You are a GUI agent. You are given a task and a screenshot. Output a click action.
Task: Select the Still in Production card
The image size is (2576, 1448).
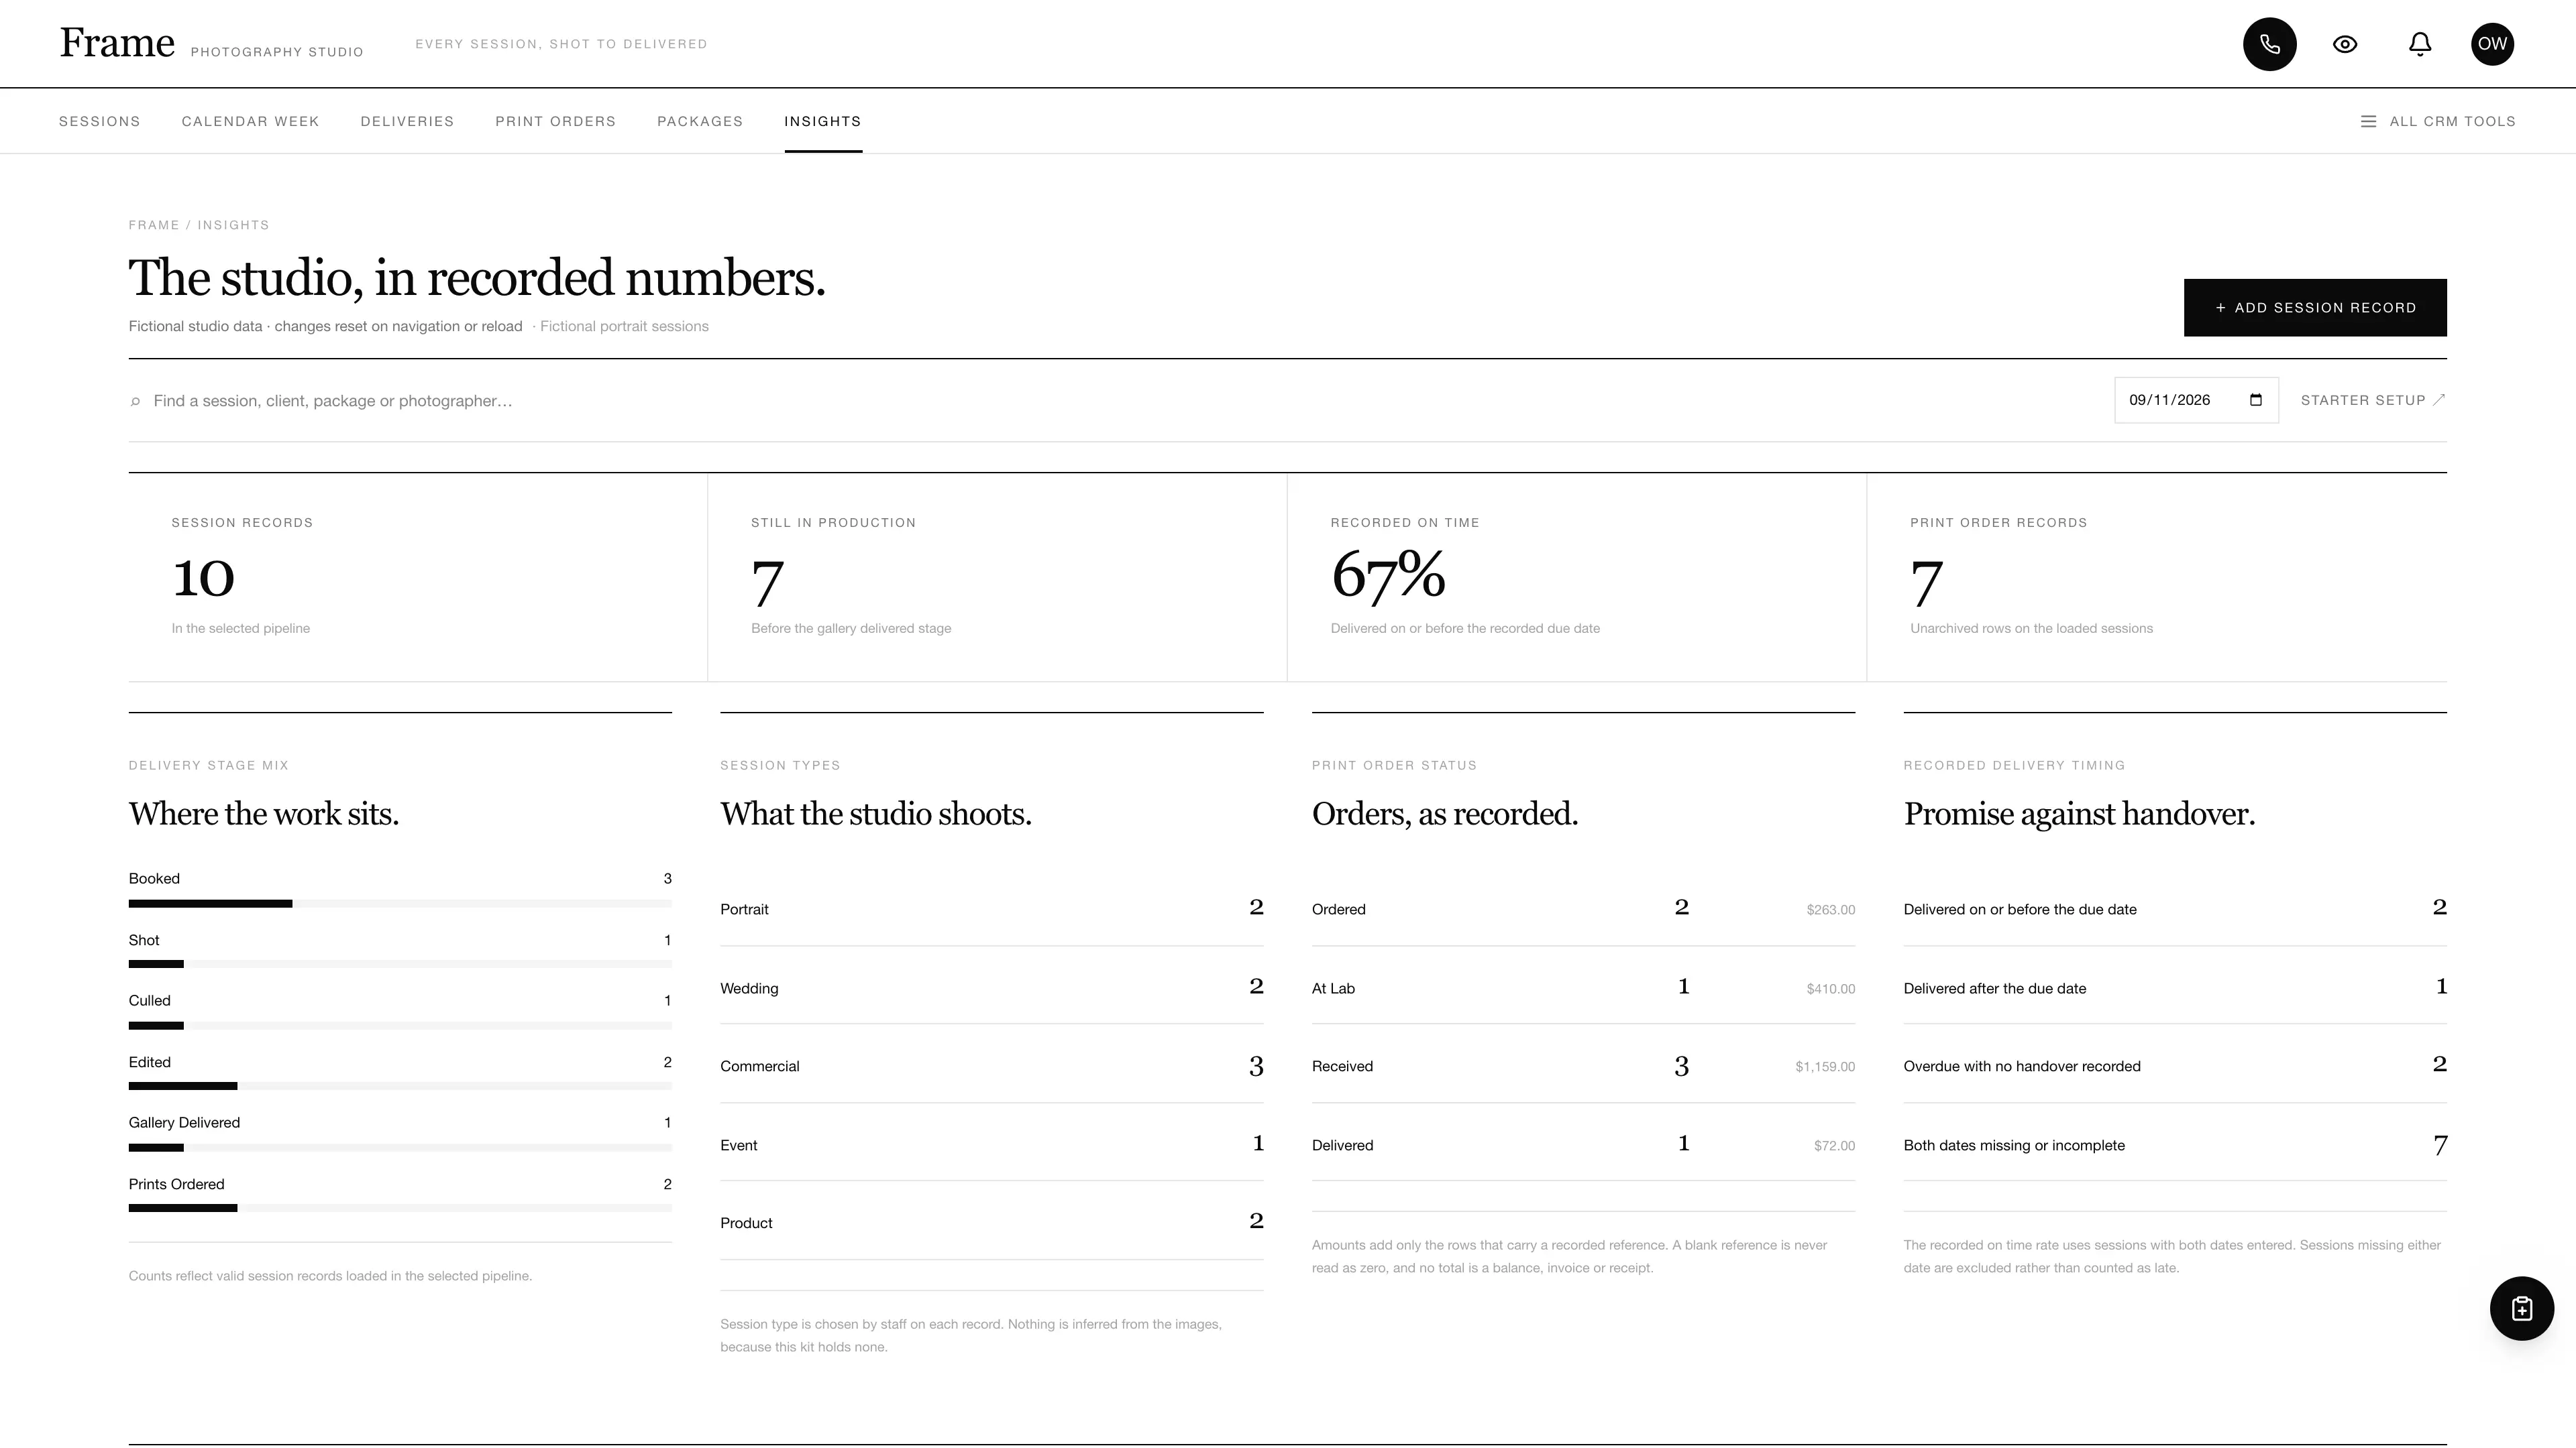click(997, 577)
